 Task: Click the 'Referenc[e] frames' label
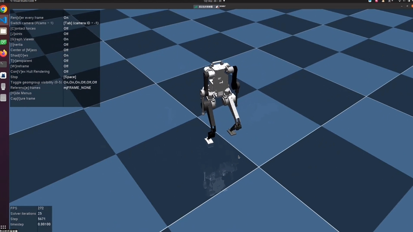[25, 88]
